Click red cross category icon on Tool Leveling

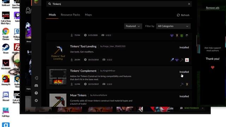click(x=187, y=60)
